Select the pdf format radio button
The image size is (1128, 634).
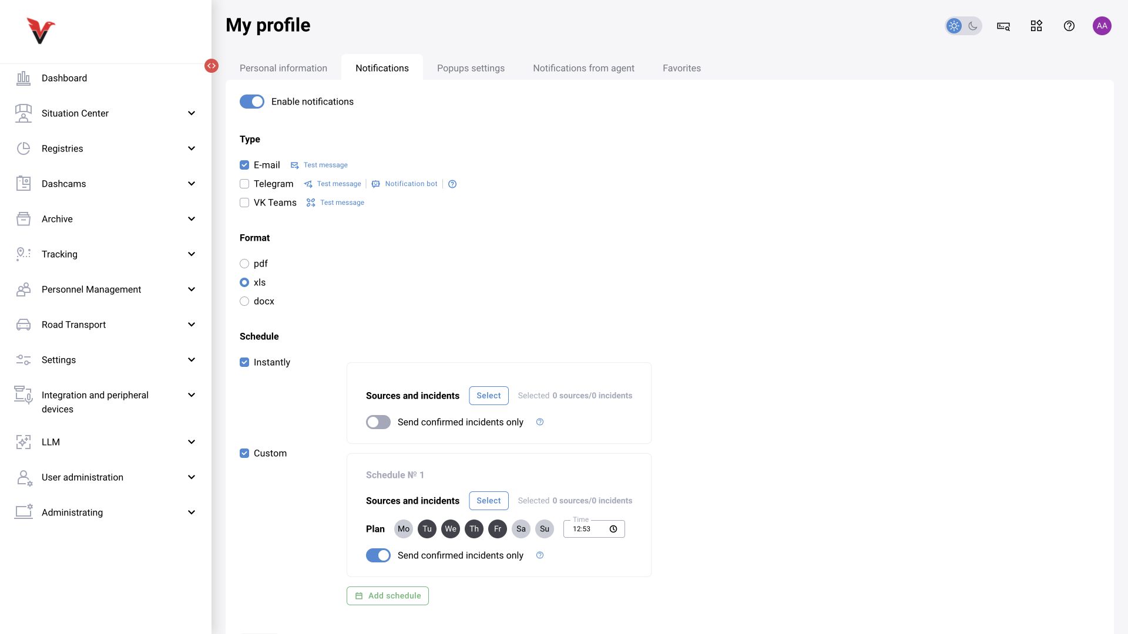[x=244, y=264]
